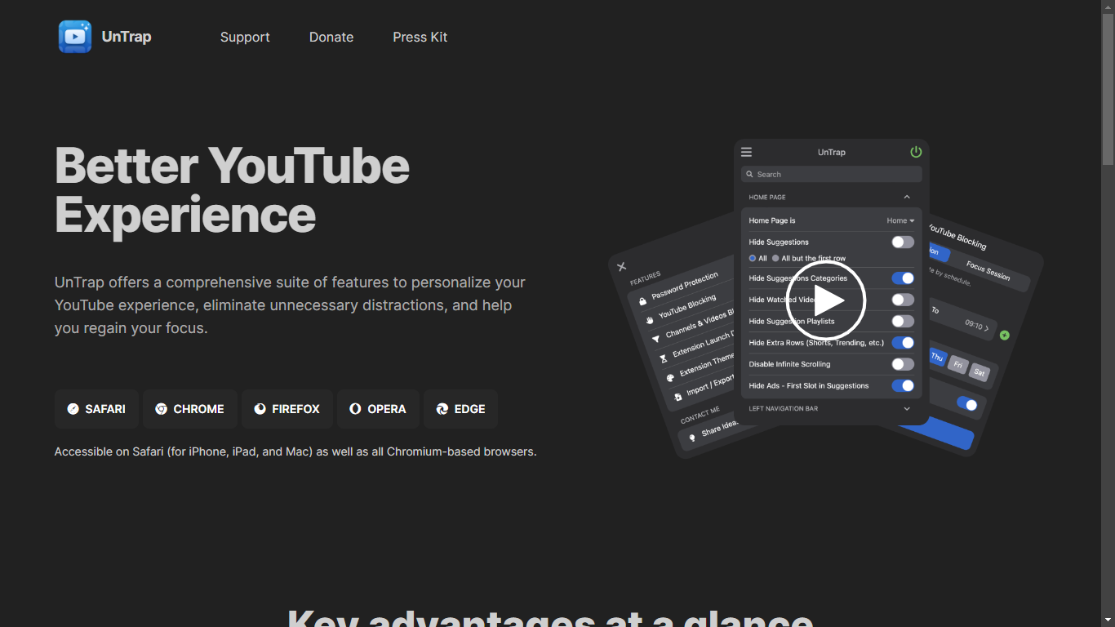The width and height of the screenshot is (1115, 627).
Task: Click the 'CONTACT ME' section label
Action: pos(700,416)
